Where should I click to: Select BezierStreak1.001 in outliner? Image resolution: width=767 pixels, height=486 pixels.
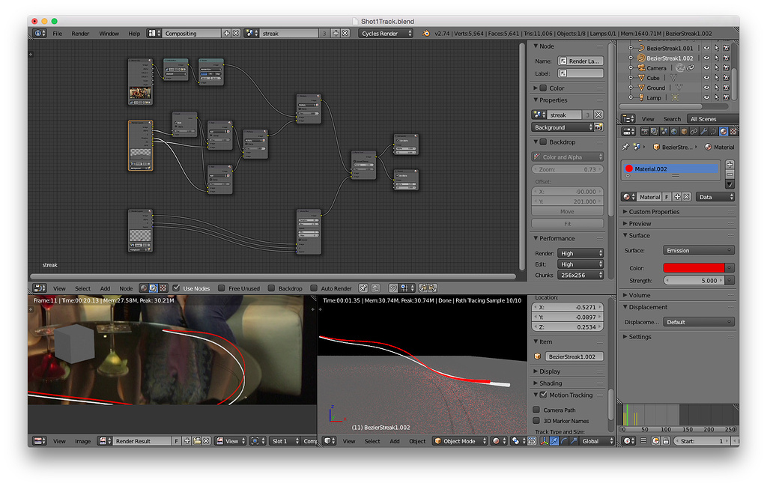669,49
